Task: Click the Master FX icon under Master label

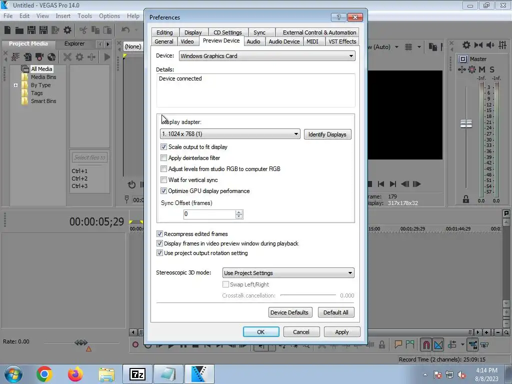Action: (461, 69)
